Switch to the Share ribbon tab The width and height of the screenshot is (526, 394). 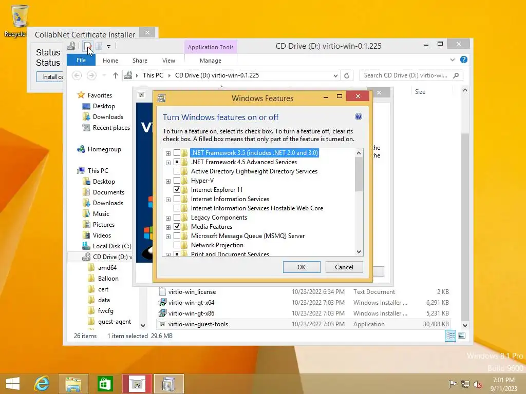(x=140, y=61)
